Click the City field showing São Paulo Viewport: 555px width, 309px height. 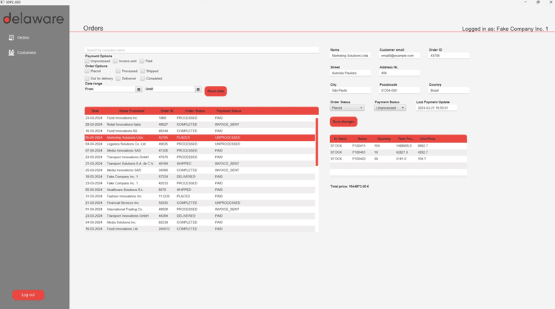(351, 90)
